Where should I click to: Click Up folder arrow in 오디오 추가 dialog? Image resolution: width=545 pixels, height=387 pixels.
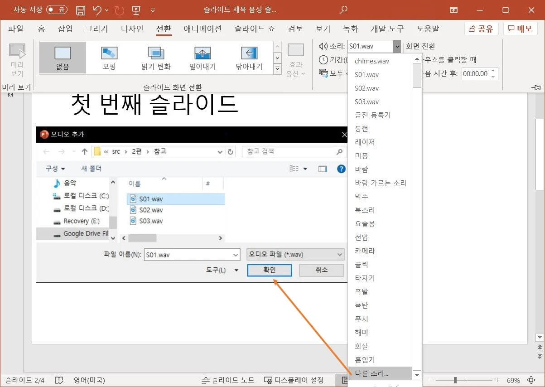[84, 151]
